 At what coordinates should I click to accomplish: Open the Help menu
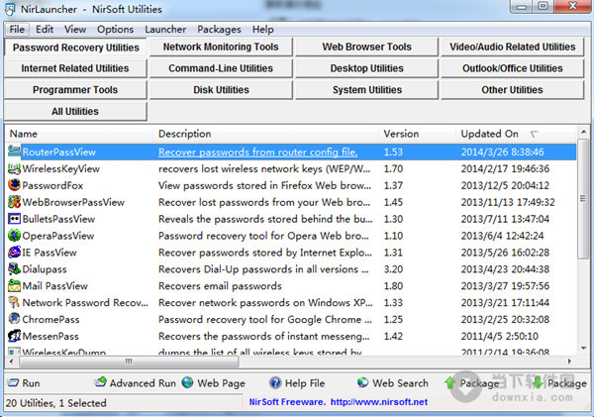tap(263, 29)
